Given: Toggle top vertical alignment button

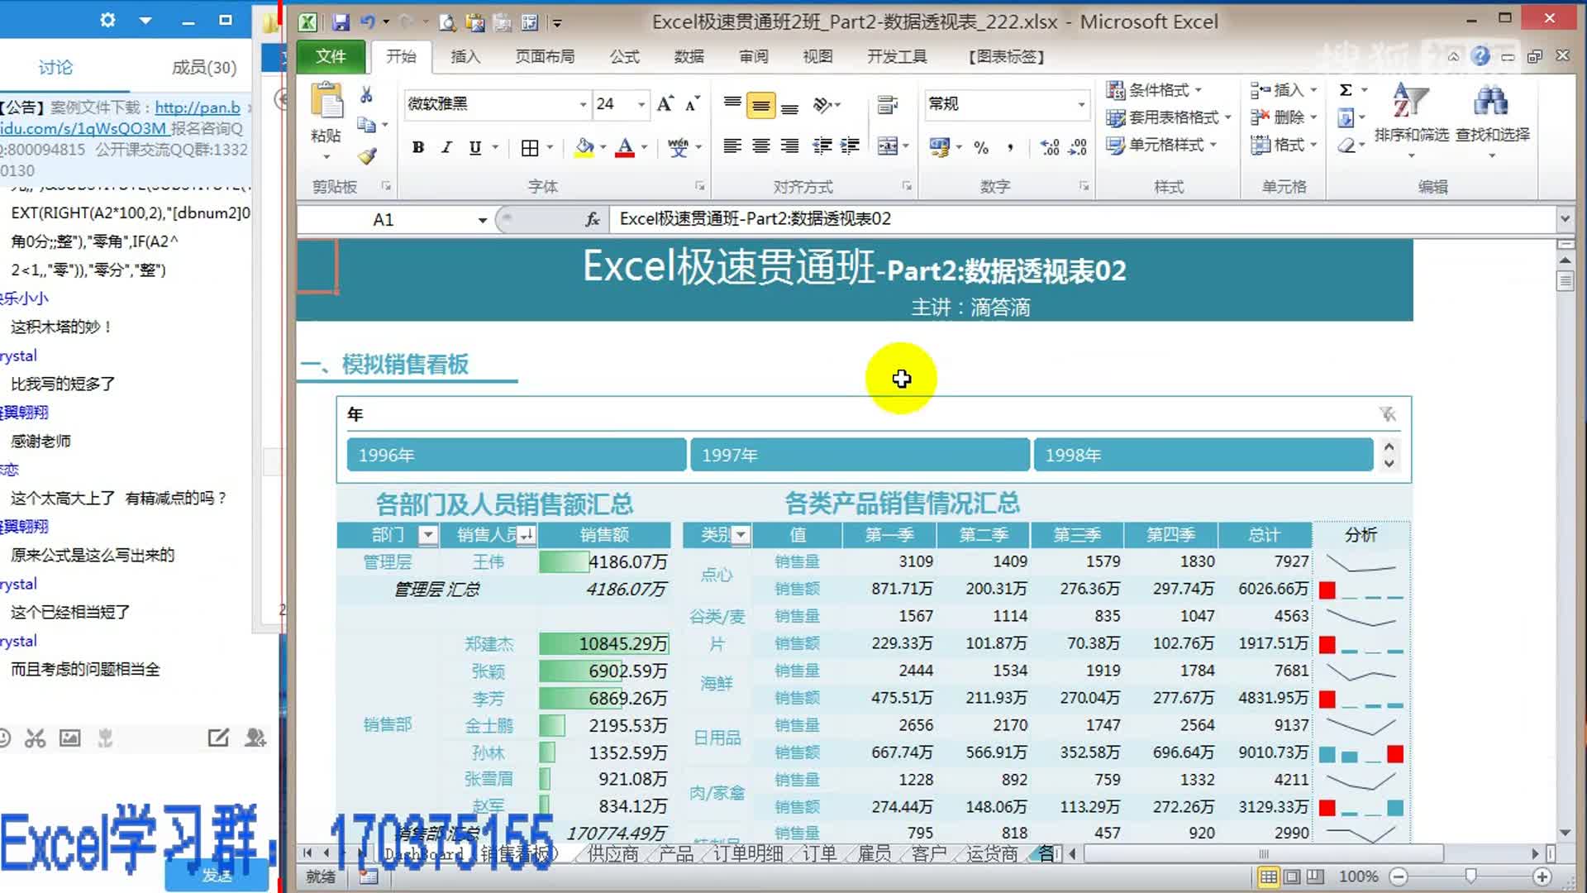Looking at the screenshot, I should click(732, 103).
